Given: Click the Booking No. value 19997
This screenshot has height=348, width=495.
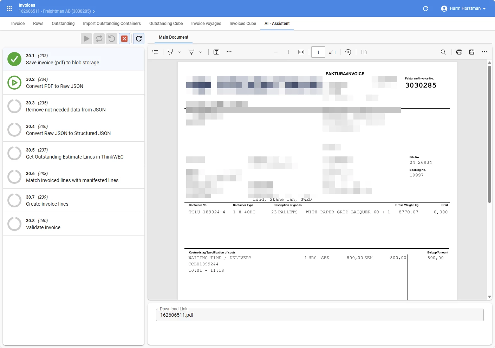Looking at the screenshot, I should tap(417, 175).
